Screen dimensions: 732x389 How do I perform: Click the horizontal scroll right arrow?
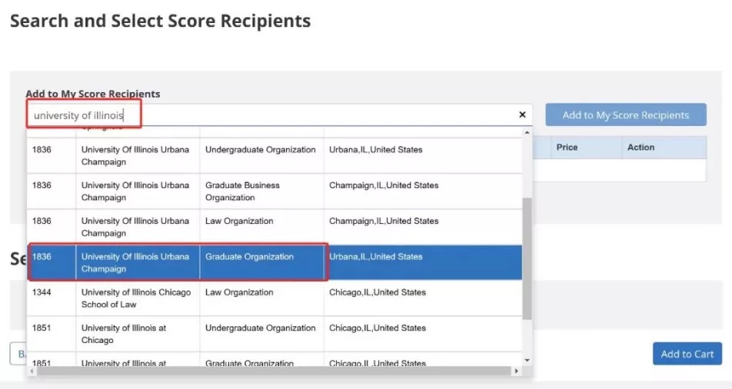click(516, 371)
